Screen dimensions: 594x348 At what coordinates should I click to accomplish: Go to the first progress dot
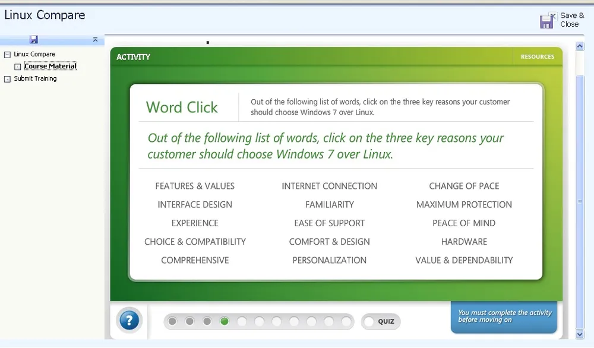[x=172, y=321]
